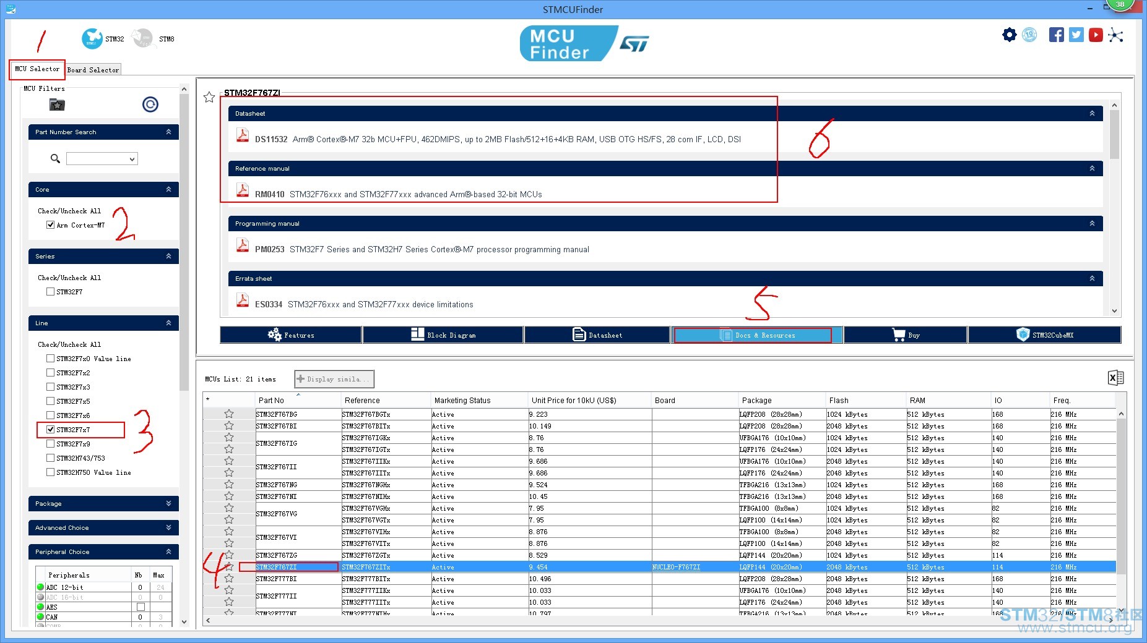Star the STM32F777BI row
Image resolution: width=1147 pixels, height=643 pixels.
click(x=229, y=578)
